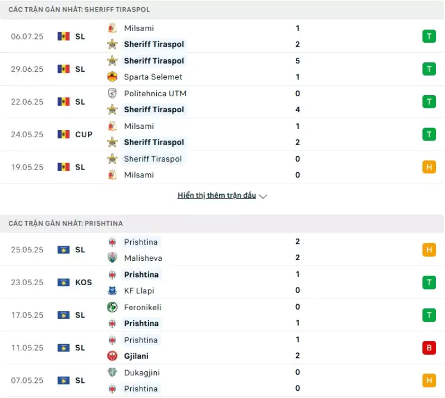Screen dimensions: 445x398
Task: Open the Milsami team from the 24.05.25 cup match
Action: (x=139, y=126)
